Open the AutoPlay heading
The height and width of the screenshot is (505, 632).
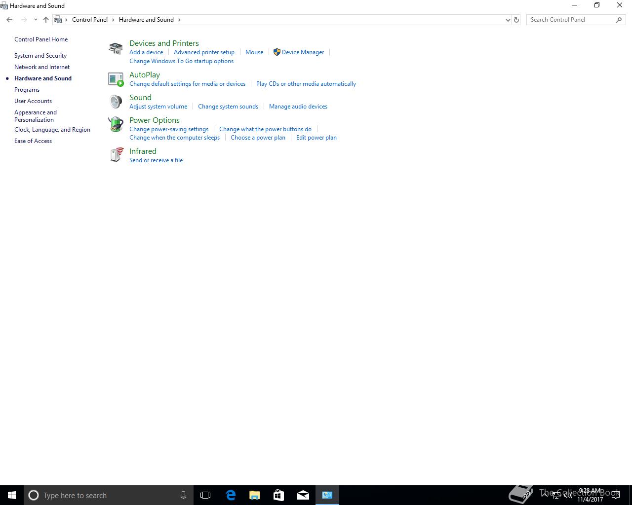click(x=145, y=75)
